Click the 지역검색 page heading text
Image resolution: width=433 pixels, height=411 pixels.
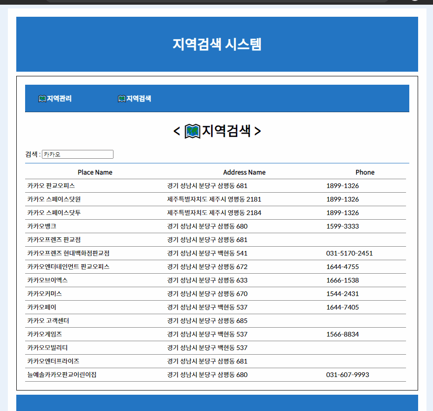226,131
